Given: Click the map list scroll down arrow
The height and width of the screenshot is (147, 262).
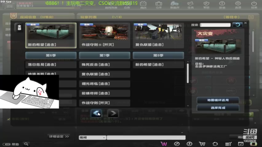Looking at the screenshot, I should pyautogui.click(x=188, y=106).
